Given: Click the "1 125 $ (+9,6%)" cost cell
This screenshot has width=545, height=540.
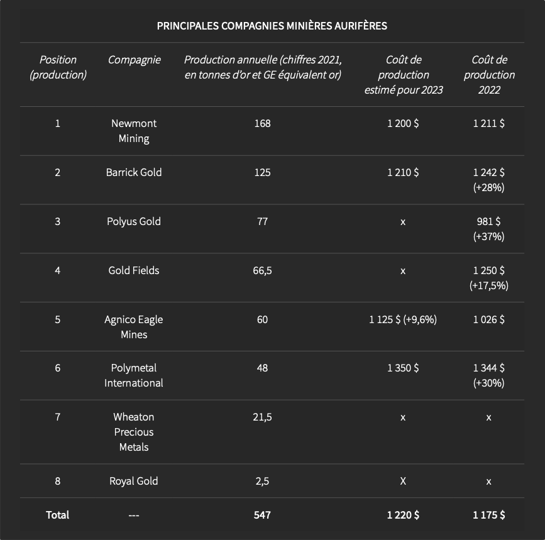Looking at the screenshot, I should tap(403, 319).
